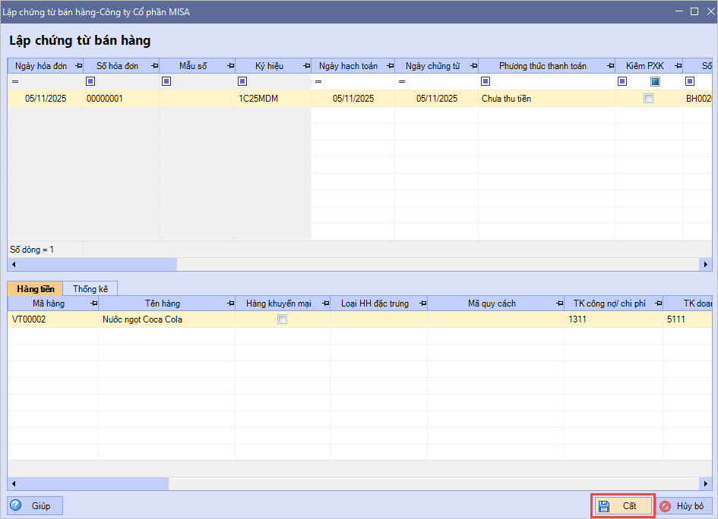Pin the Mã hàng column
This screenshot has width=718, height=519.
(93, 304)
